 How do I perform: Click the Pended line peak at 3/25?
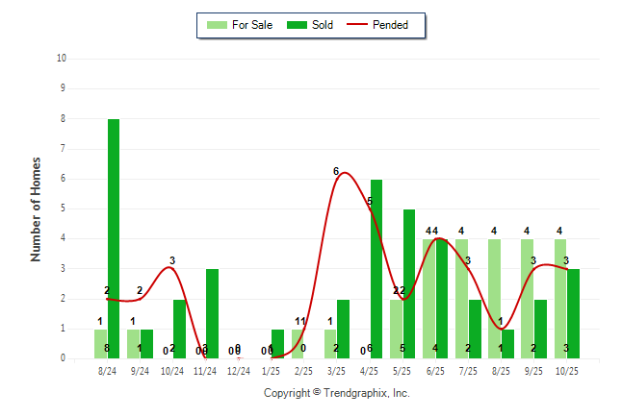click(x=343, y=173)
